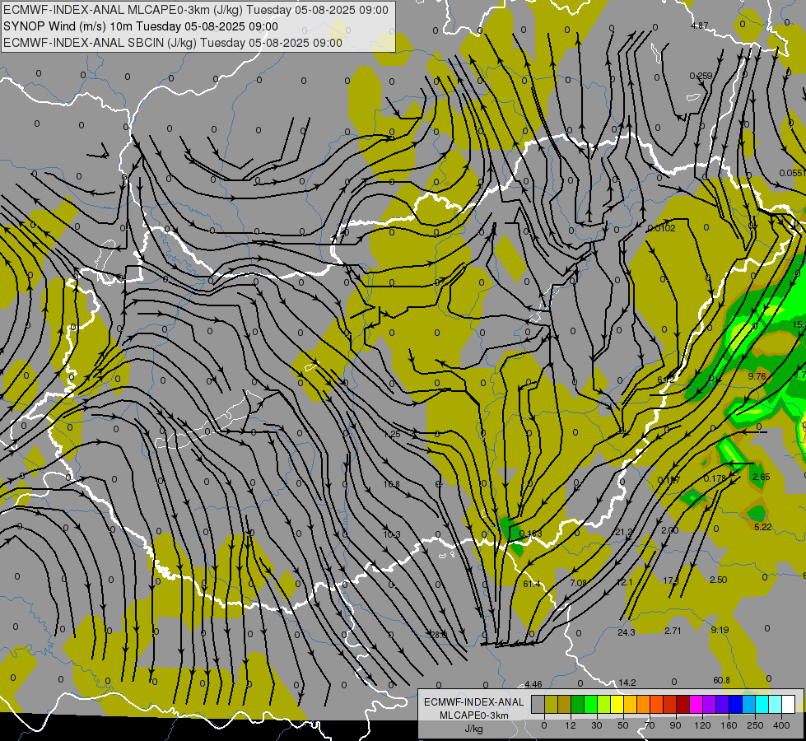
Task: Click the map value 2.50
Action: [x=718, y=580]
